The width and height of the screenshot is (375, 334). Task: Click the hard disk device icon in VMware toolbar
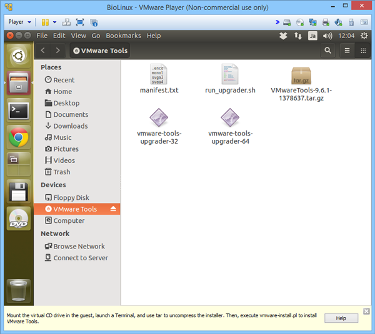click(x=287, y=22)
